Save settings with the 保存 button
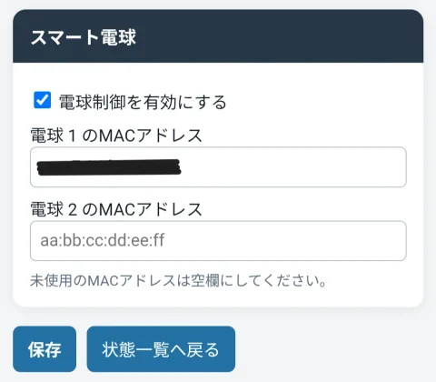 pyautogui.click(x=45, y=349)
